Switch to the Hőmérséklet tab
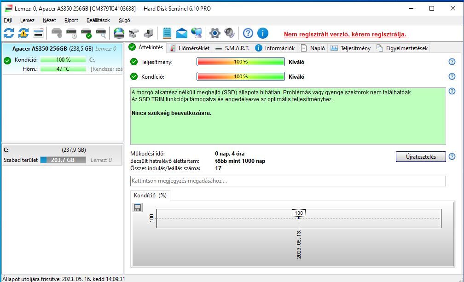The width and height of the screenshot is (464, 282). (x=190, y=48)
